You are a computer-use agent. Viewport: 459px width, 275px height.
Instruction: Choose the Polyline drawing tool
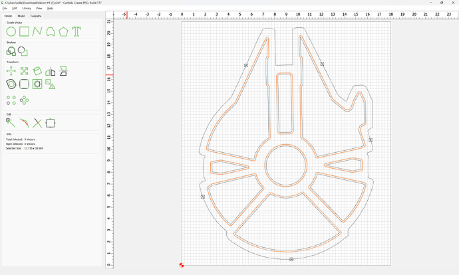click(x=37, y=31)
